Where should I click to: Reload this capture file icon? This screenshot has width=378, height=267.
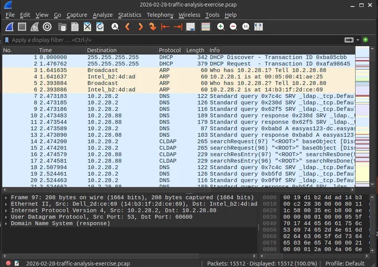(x=100, y=27)
